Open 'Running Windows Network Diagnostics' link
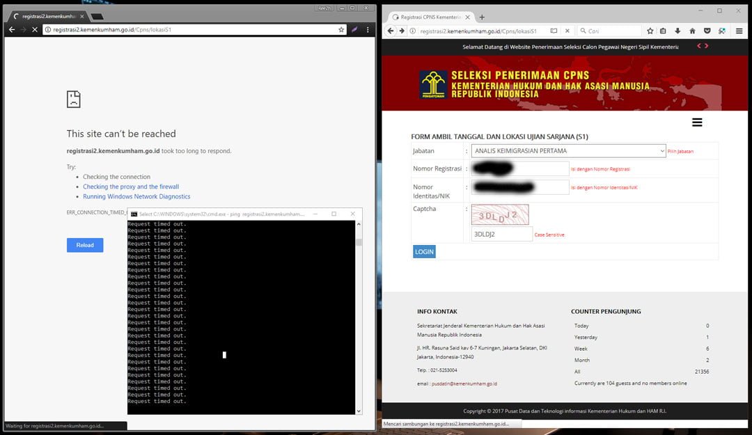This screenshot has width=752, height=435. coord(136,197)
